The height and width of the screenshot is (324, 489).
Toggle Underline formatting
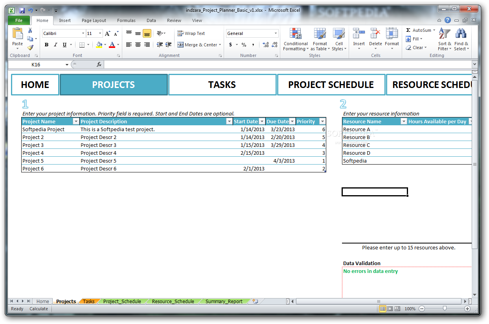[64, 45]
